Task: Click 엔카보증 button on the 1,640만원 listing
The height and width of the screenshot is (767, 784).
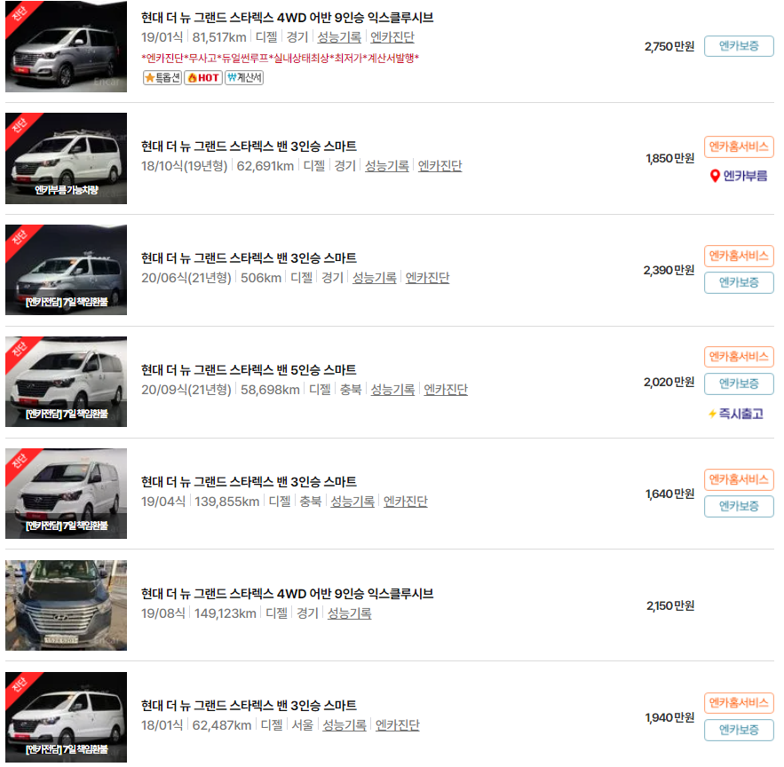Action: click(x=739, y=507)
